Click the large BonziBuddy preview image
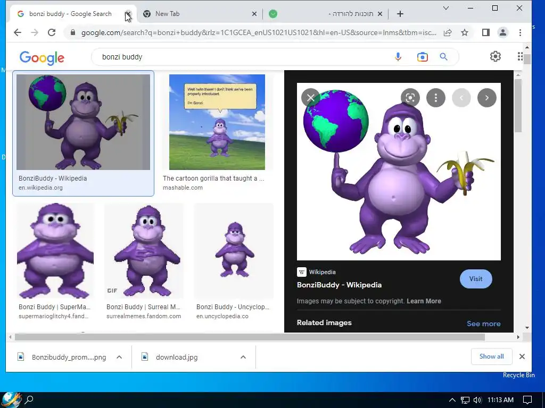The image size is (545, 408). (399, 172)
